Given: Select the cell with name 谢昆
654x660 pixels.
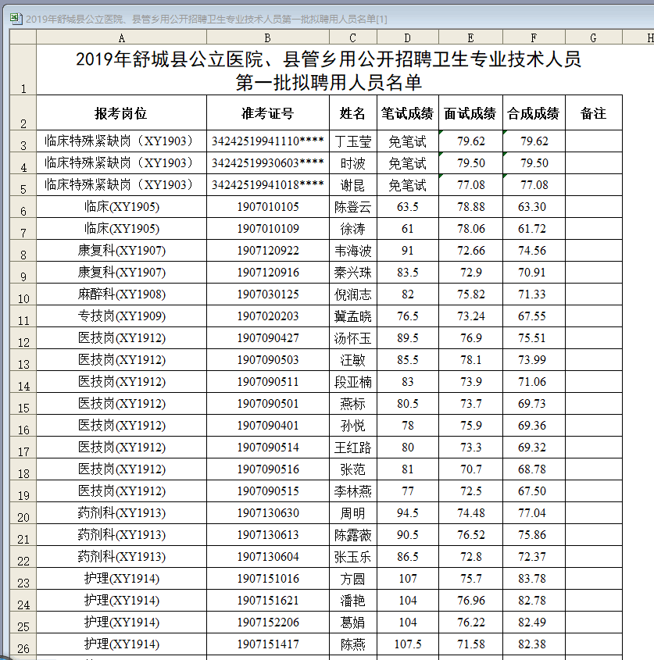Looking at the screenshot, I should click(x=353, y=185).
